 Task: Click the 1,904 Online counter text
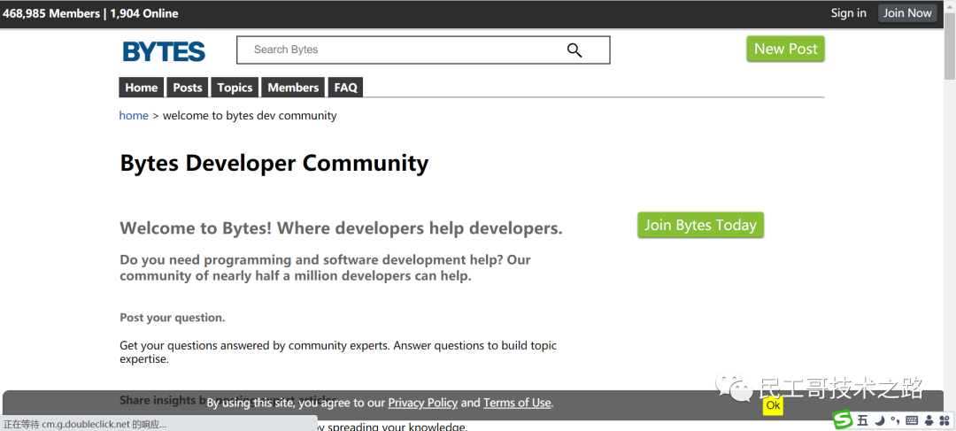[144, 13]
